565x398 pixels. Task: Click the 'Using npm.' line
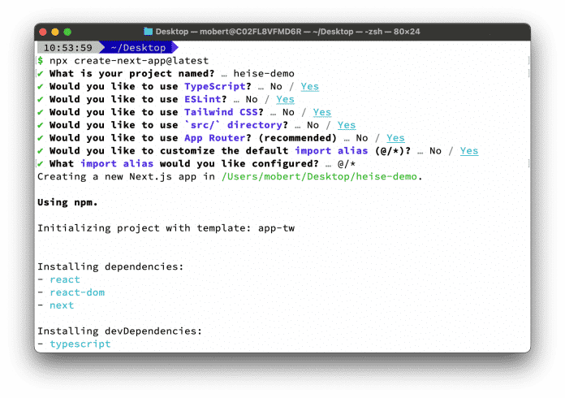67,202
